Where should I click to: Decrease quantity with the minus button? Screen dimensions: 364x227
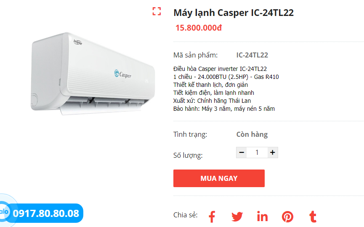tap(242, 152)
